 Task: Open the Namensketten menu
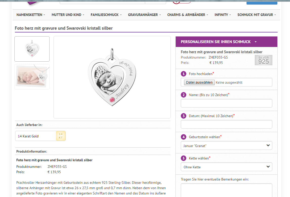tap(31, 15)
